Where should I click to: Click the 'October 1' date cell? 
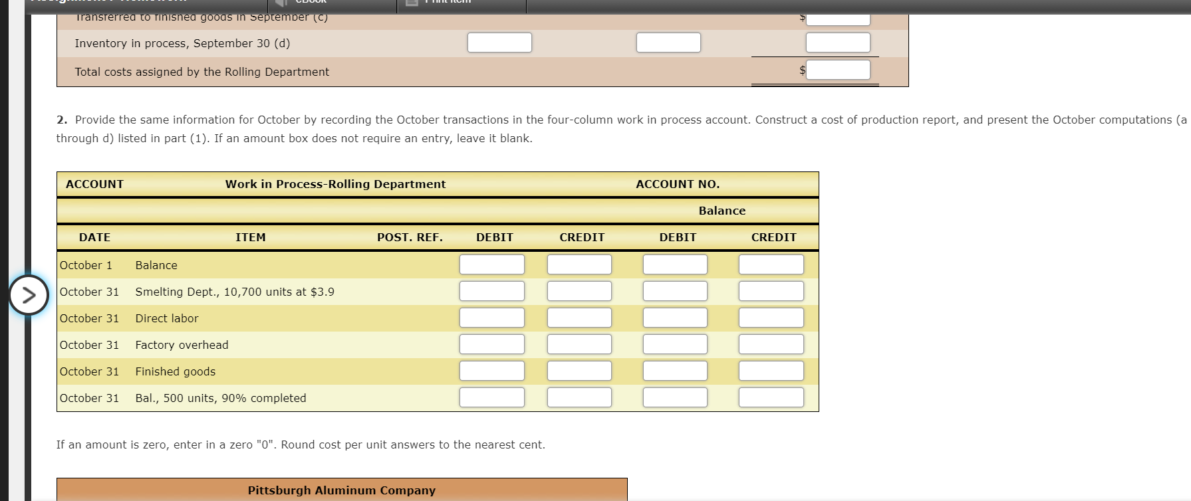pyautogui.click(x=86, y=265)
